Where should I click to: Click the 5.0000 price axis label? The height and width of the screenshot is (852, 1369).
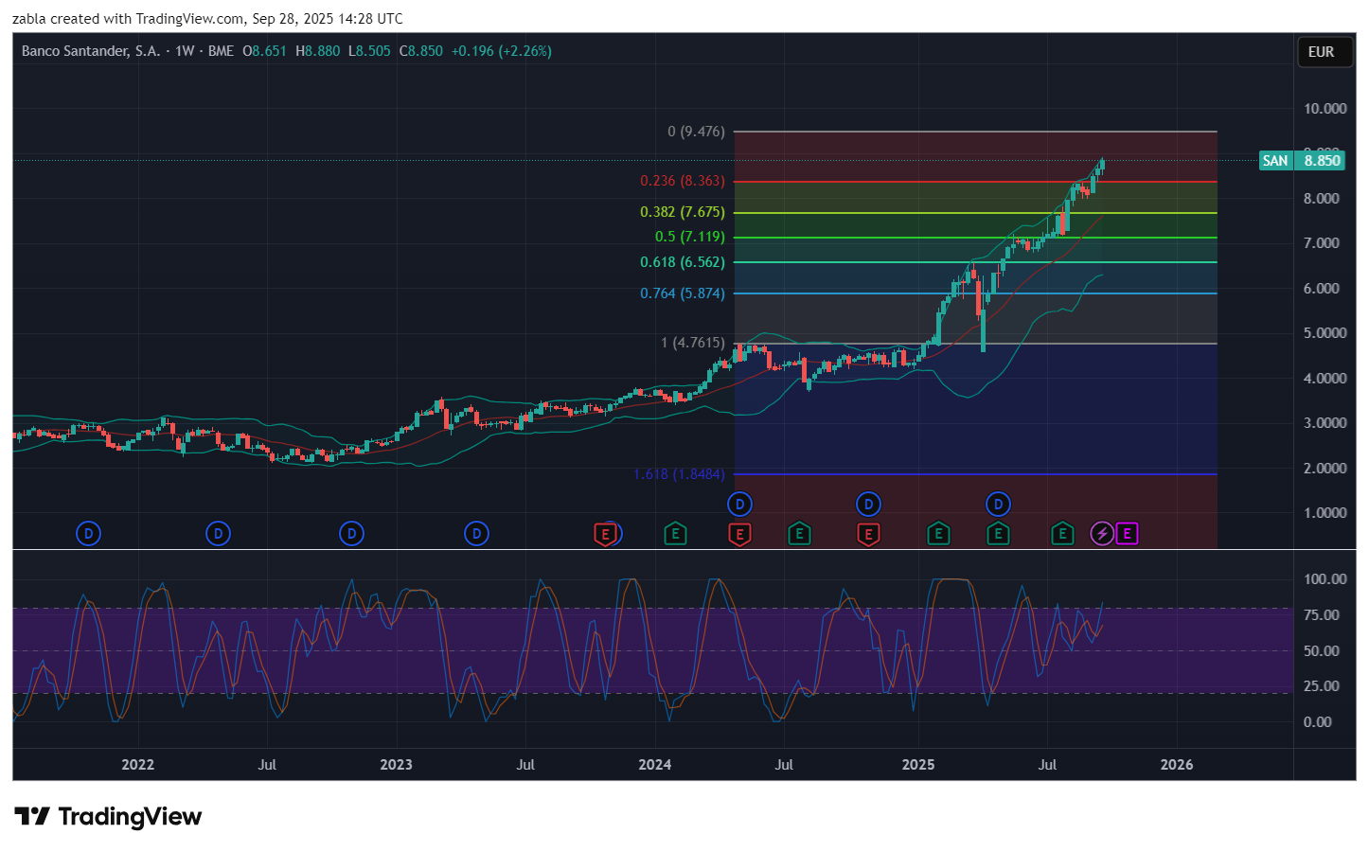click(x=1325, y=333)
